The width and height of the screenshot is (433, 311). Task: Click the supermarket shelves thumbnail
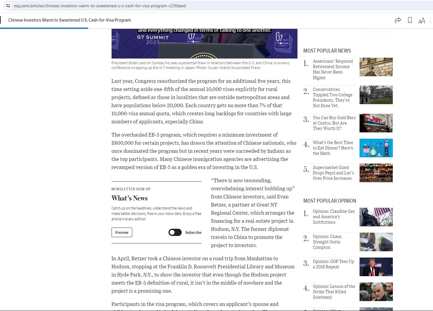point(376,173)
